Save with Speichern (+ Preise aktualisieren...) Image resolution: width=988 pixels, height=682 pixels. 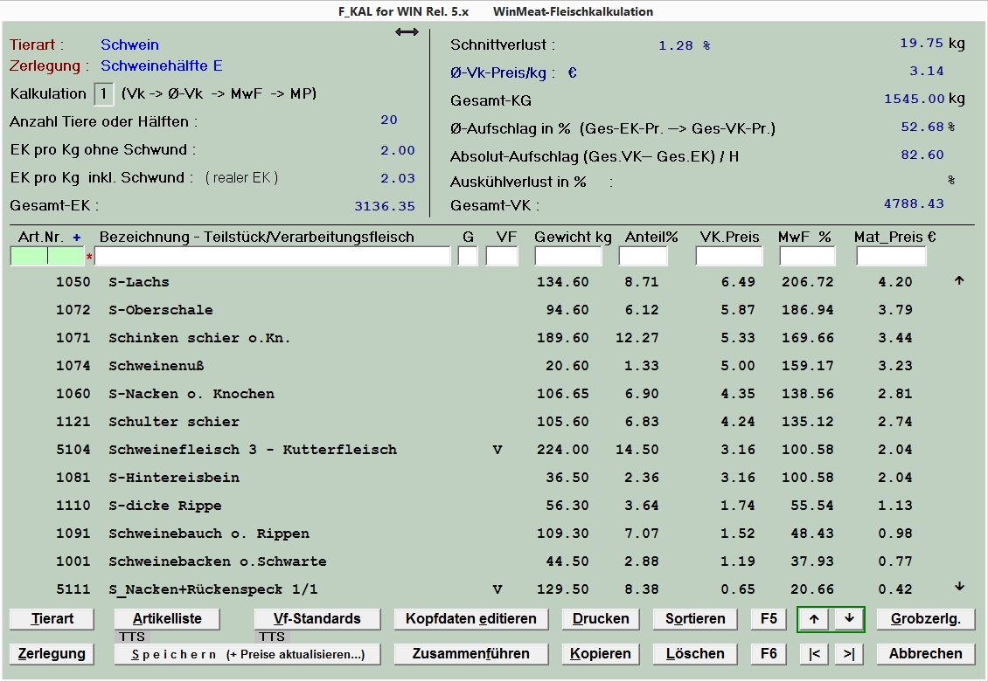pos(247,654)
